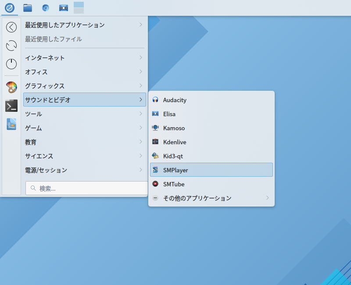Expand the chevron beside その他のアプリケーション
Screen dimensions: 351x285
(x=268, y=198)
